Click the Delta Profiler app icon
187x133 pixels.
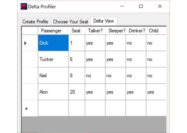24,6
